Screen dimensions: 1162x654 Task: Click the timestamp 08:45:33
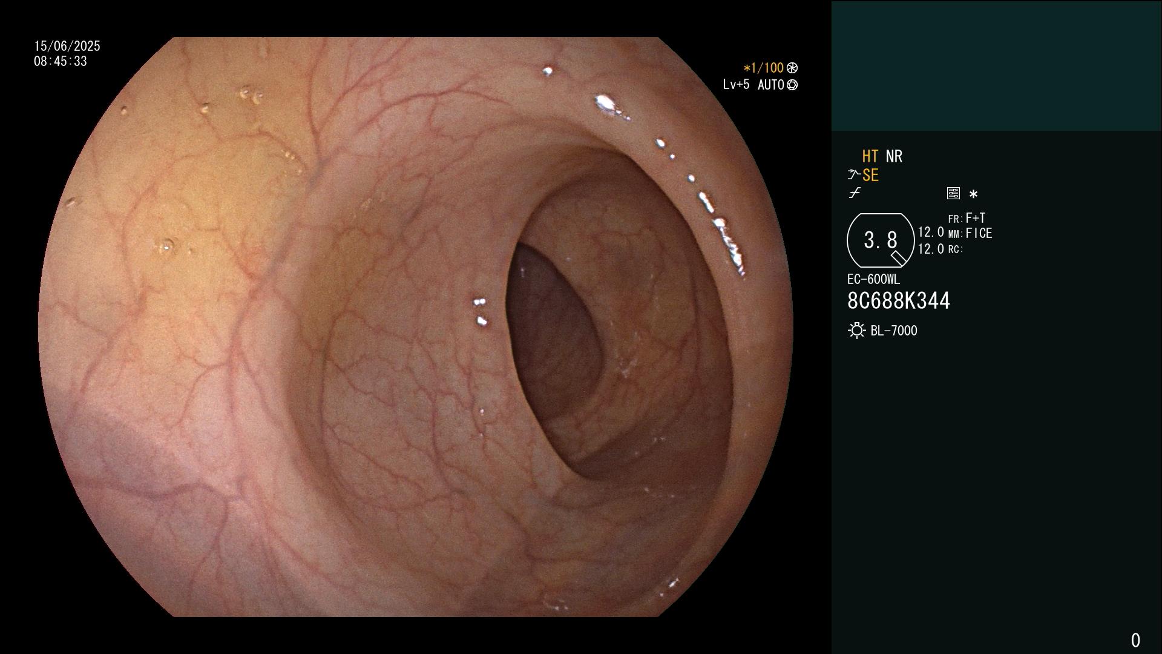[x=61, y=61]
